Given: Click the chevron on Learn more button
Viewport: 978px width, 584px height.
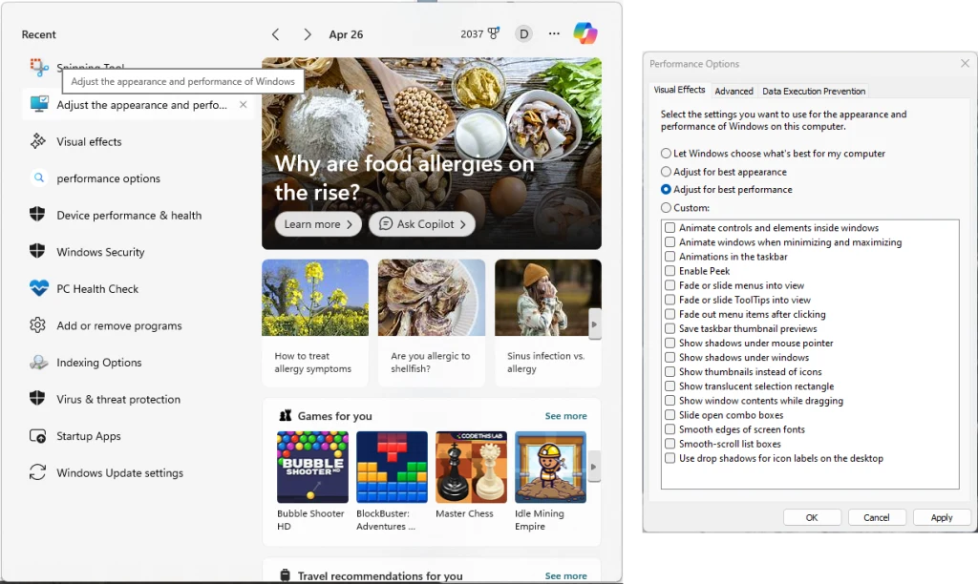Looking at the screenshot, I should point(350,224).
